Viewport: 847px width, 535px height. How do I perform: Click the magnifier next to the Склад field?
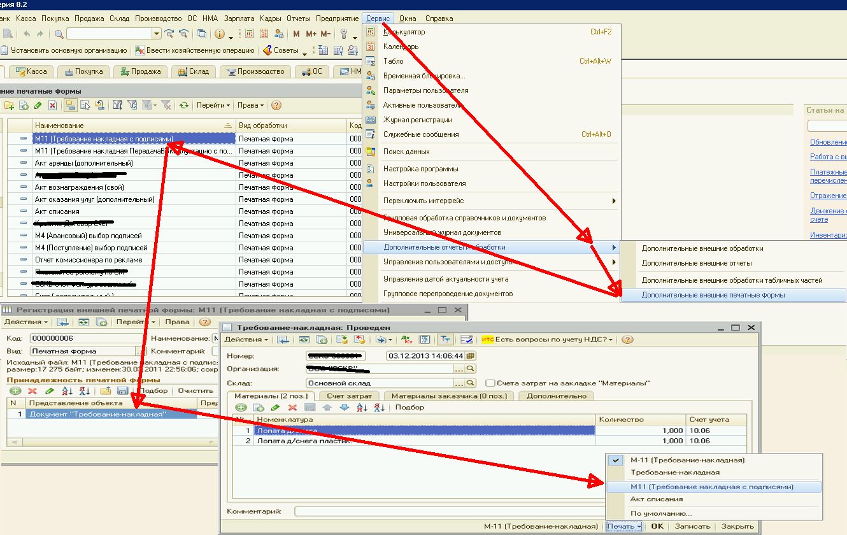[471, 383]
